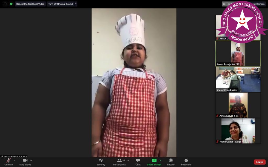Image resolution: width=268 pixels, height=167 pixels.
Task: Select the Nishu Gupta I Judge video thumbnail
Action: click(x=238, y=131)
